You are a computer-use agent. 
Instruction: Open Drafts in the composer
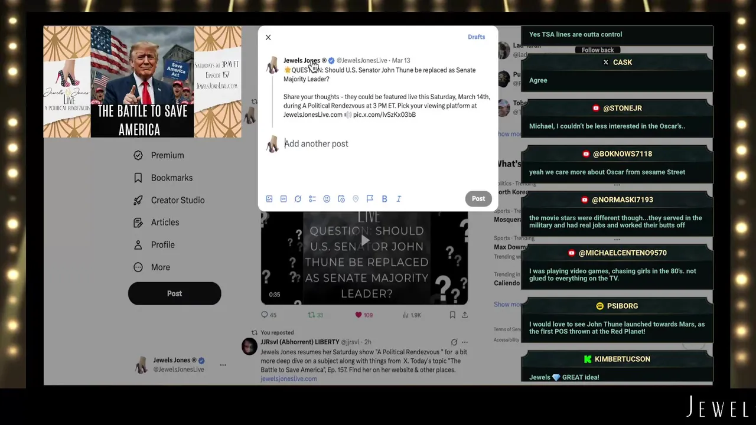coord(476,37)
